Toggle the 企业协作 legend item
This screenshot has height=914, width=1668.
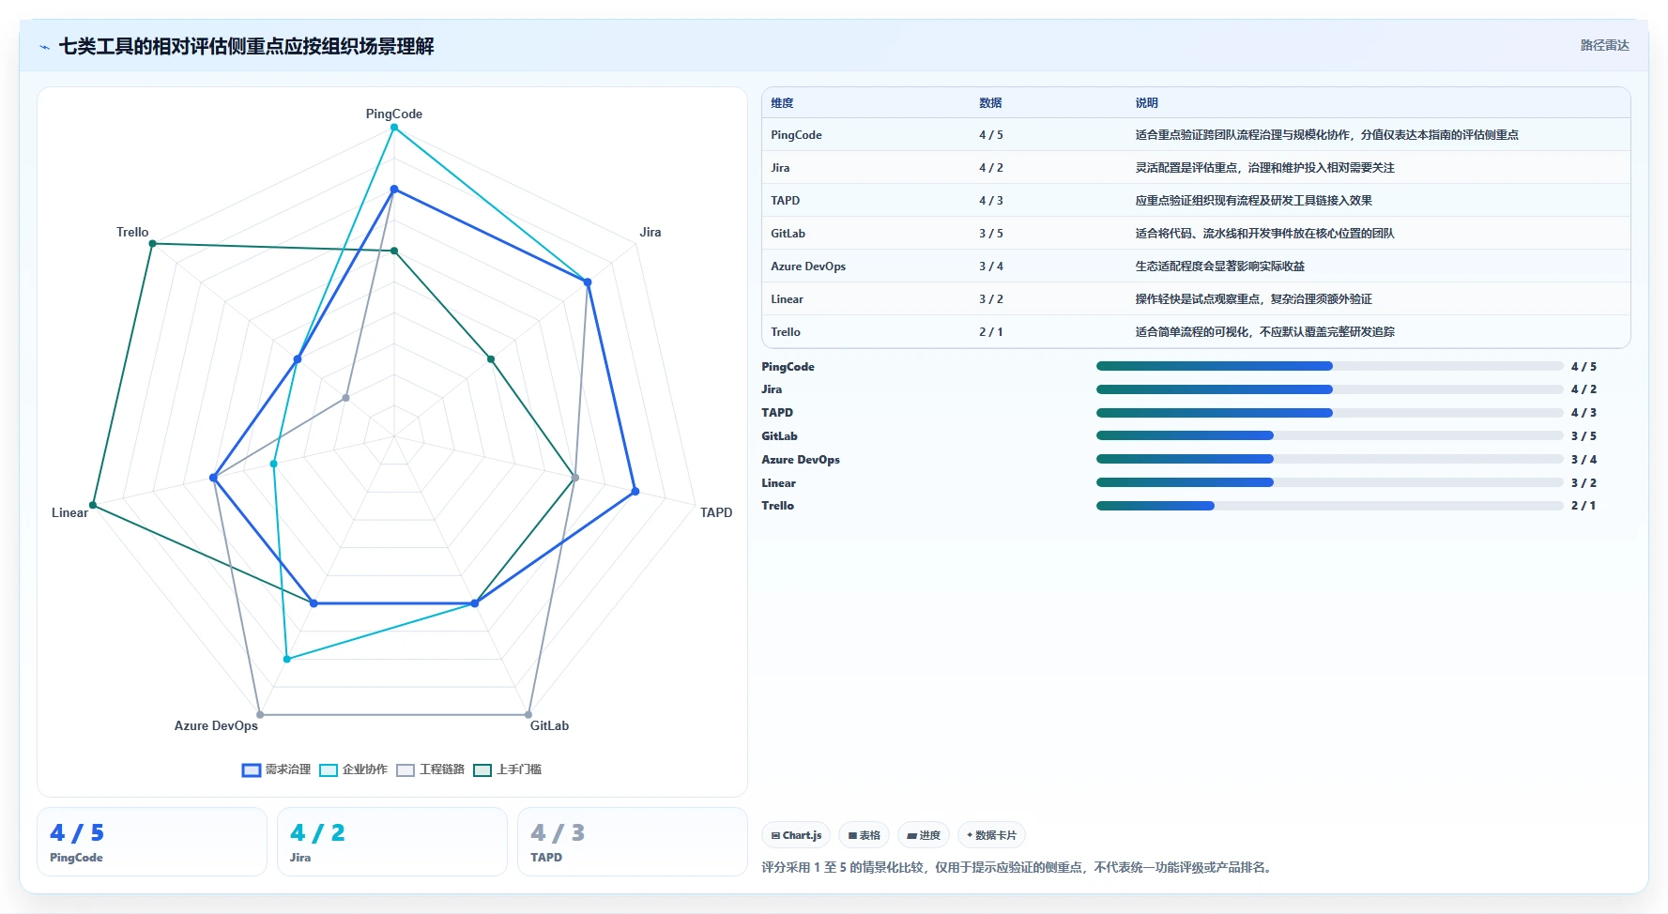coord(353,769)
